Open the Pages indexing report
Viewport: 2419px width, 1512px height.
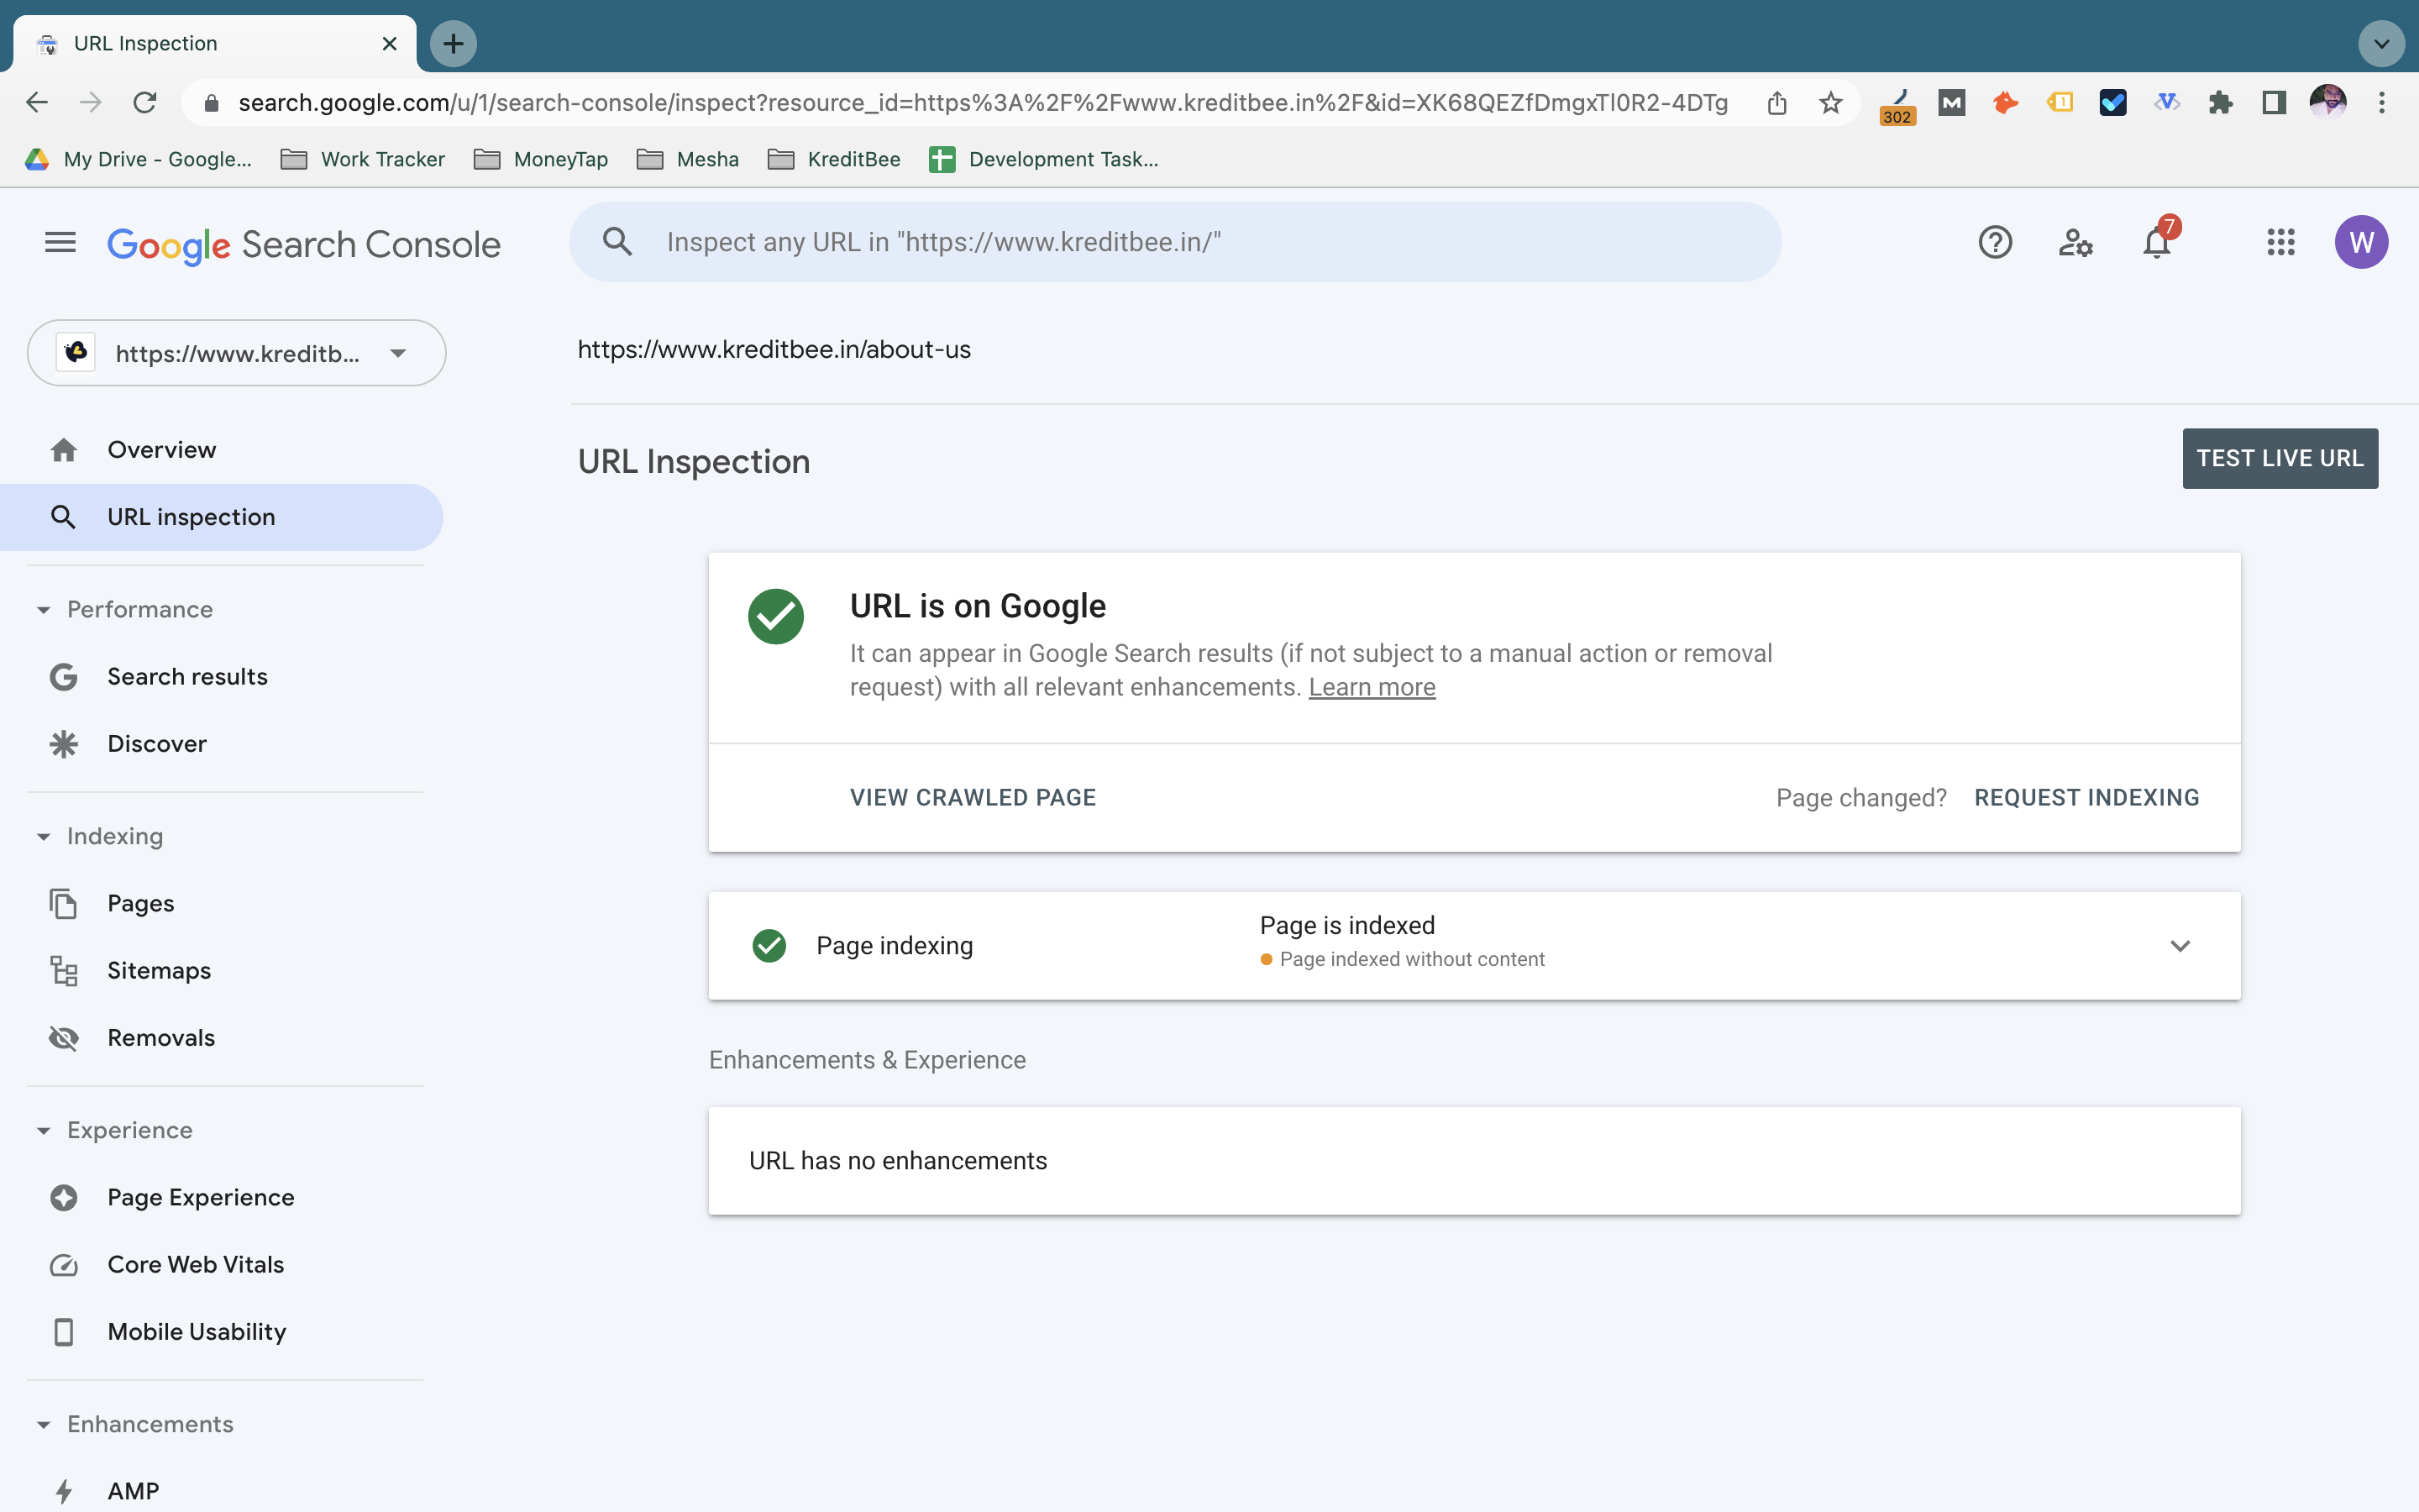pos(222,904)
